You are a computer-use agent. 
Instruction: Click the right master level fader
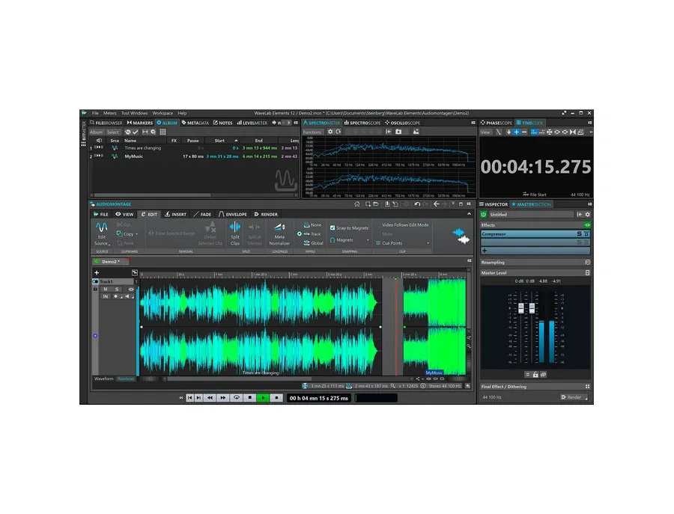click(532, 308)
